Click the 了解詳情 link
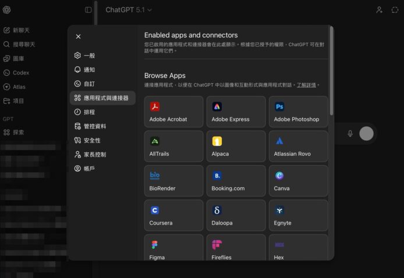 tap(306, 85)
